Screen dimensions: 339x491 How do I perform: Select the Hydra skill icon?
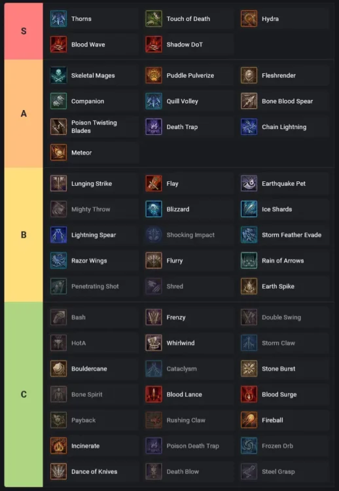249,18
